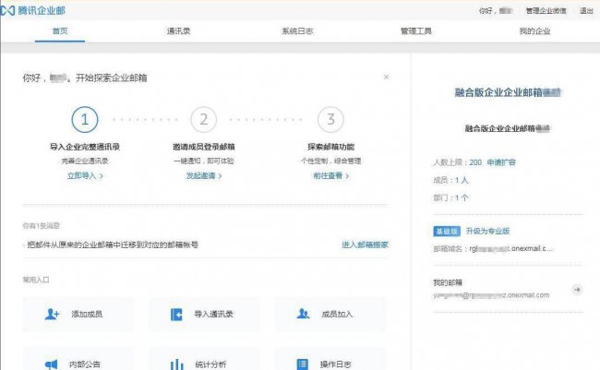Click the 统计分析 bar chart icon
600x370 pixels.
pyautogui.click(x=176, y=364)
